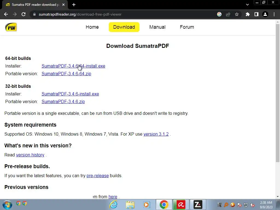The width and height of the screenshot is (280, 210).
Task: Click the scrollbar up arrow
Action: [278, 22]
